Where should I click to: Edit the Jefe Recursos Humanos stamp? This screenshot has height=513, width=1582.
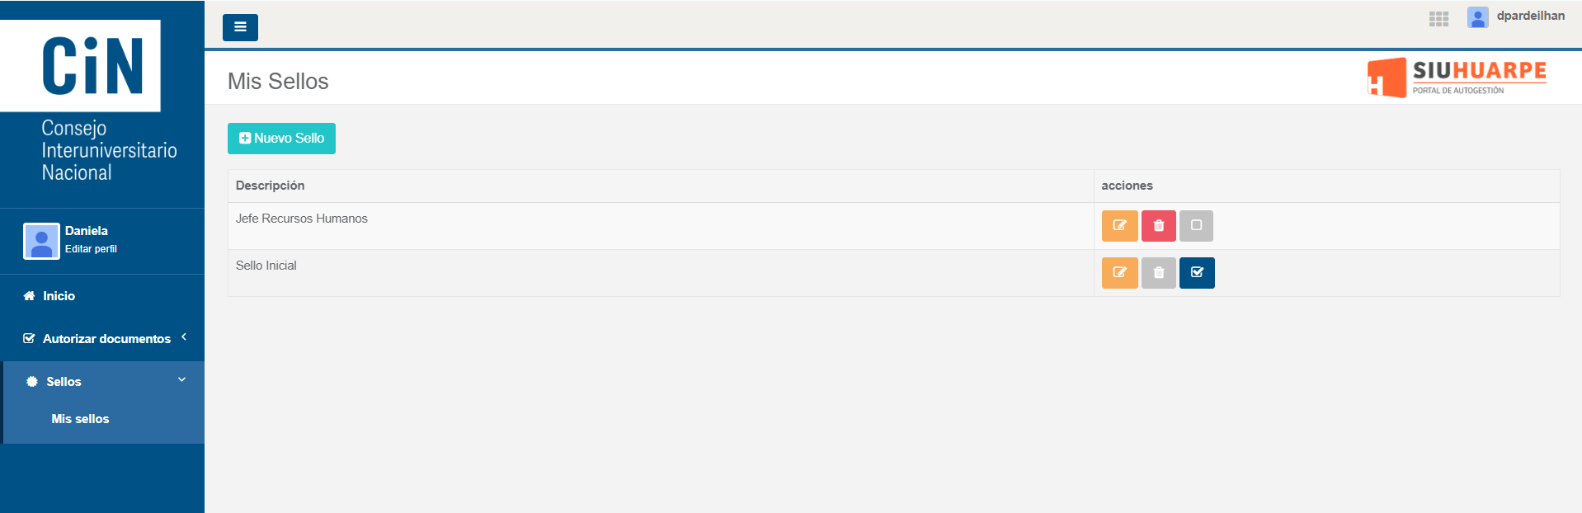1119,225
